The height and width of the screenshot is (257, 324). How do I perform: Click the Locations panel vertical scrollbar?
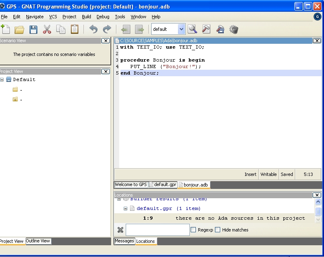coord(318,211)
